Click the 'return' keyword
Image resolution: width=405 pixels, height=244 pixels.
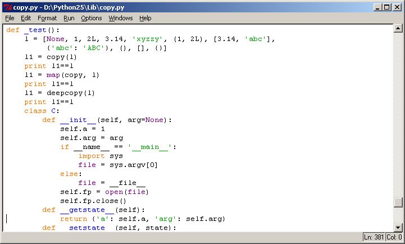pyautogui.click(x=74, y=219)
